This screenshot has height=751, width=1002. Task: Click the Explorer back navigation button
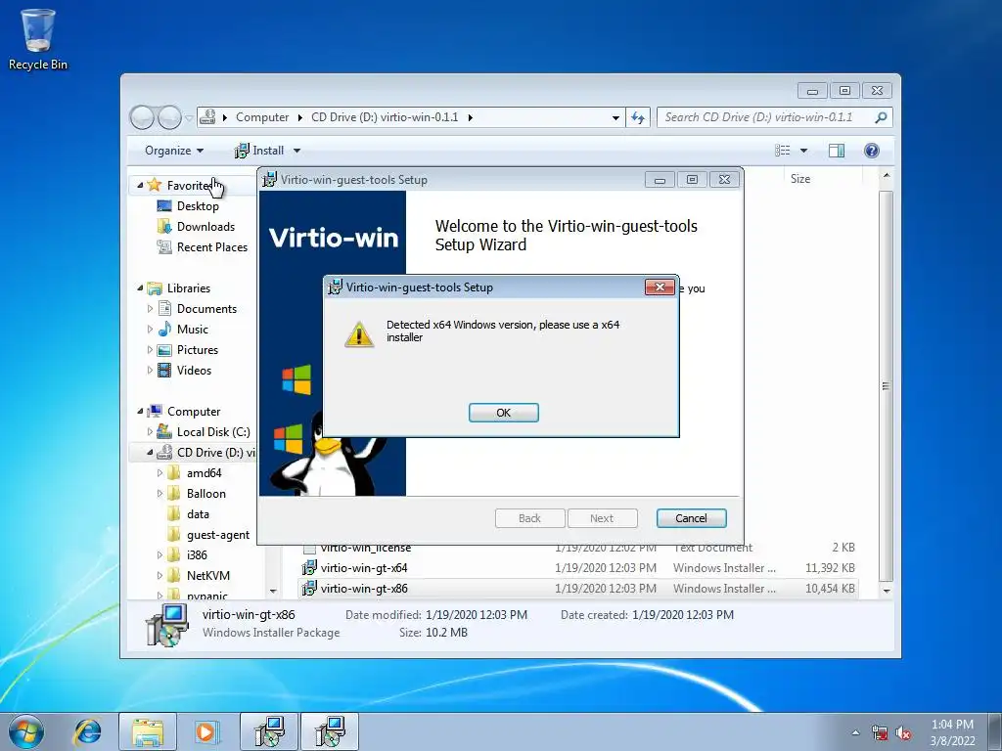tap(142, 117)
